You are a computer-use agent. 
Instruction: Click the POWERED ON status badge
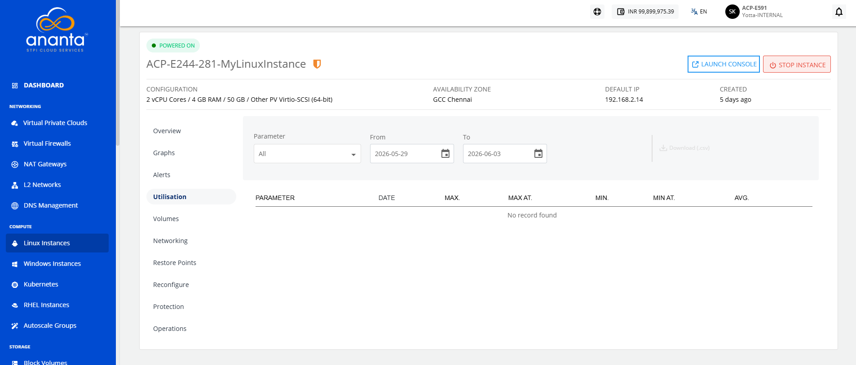coord(173,46)
